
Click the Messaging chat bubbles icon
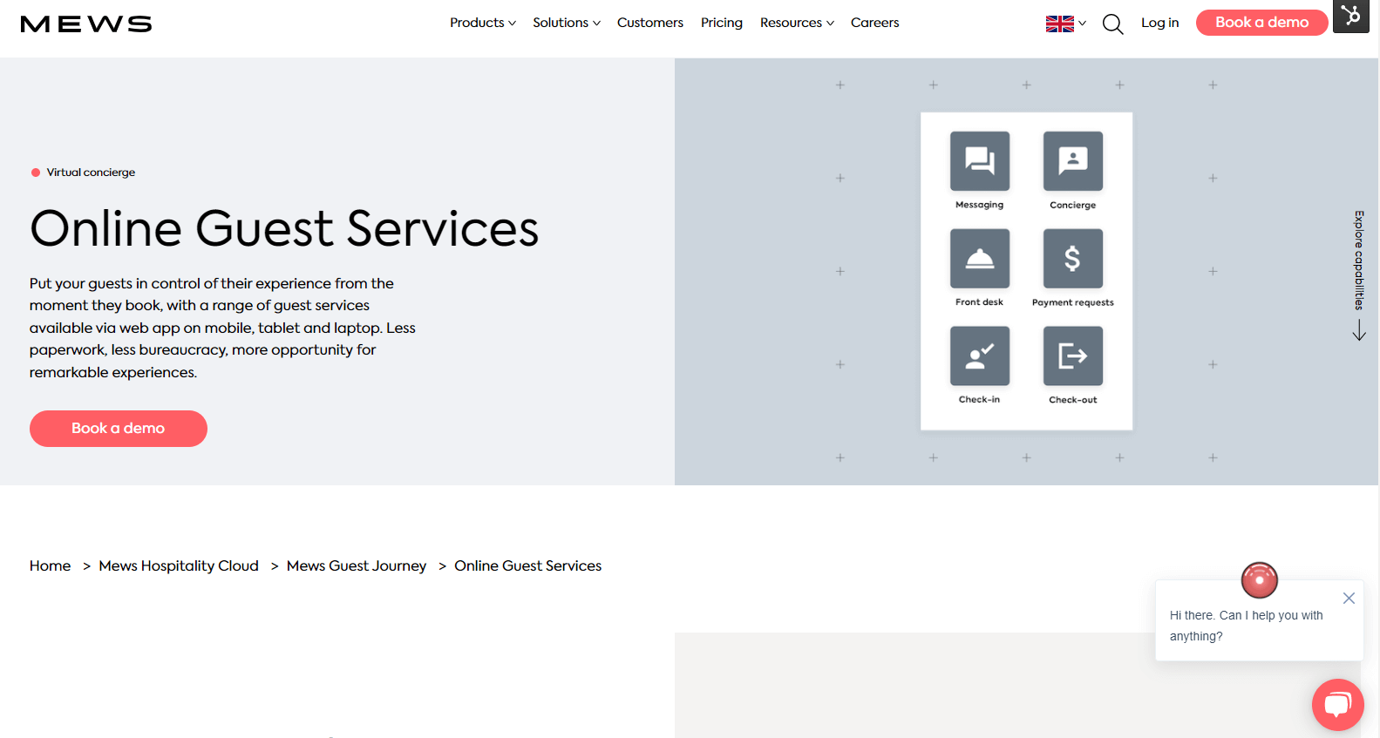pos(979,161)
